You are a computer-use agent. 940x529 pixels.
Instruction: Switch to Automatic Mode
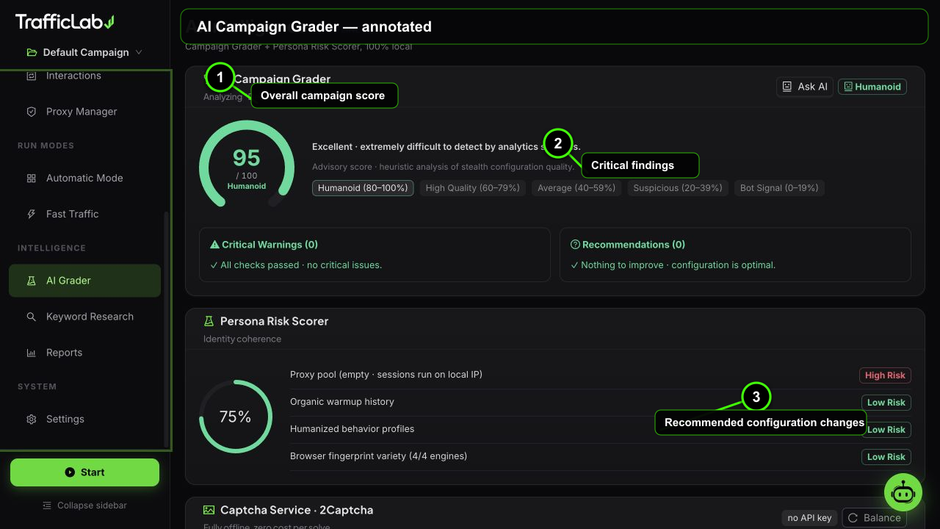coord(84,178)
